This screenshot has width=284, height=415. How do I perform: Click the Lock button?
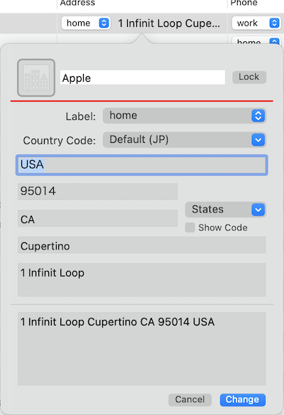(249, 77)
